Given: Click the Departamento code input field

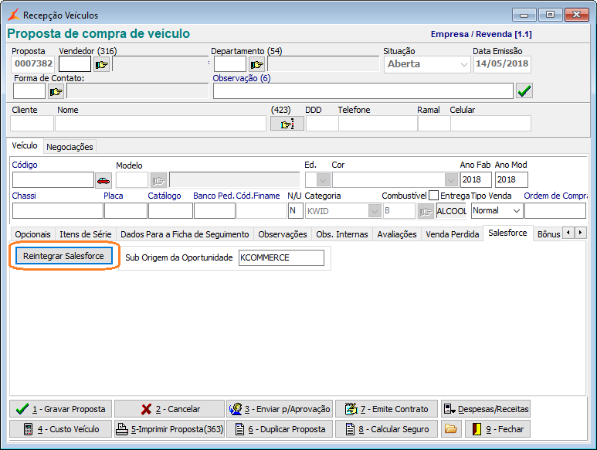Looking at the screenshot, I should [230, 64].
